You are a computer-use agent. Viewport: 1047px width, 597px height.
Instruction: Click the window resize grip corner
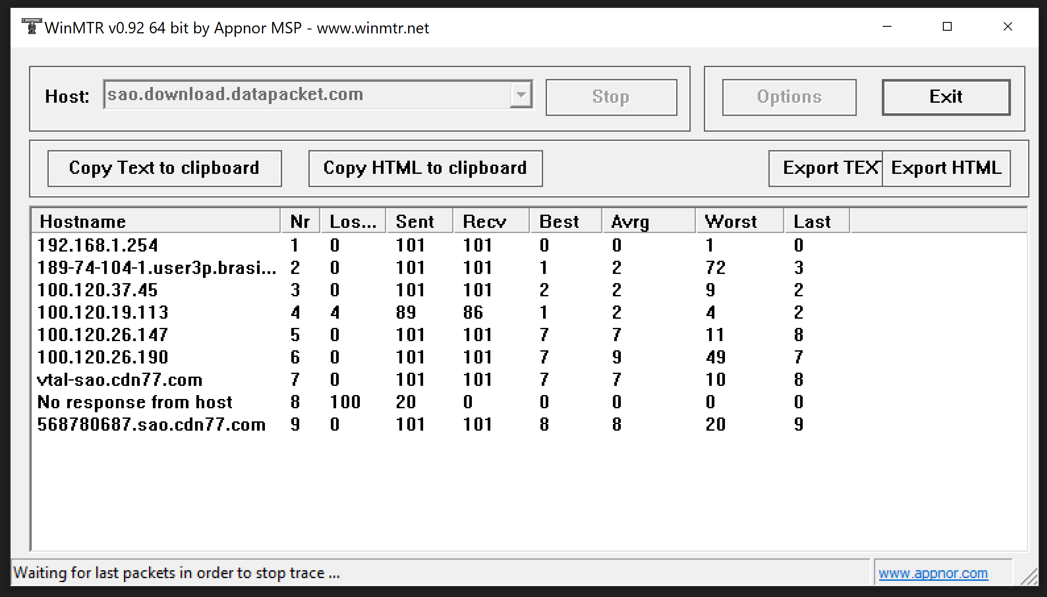(1029, 576)
